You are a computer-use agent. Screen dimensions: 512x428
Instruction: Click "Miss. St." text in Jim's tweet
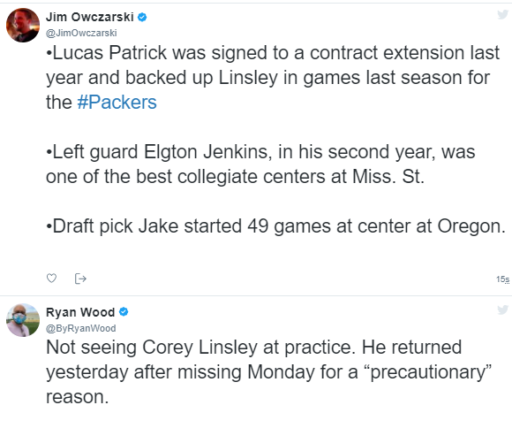tap(388, 177)
